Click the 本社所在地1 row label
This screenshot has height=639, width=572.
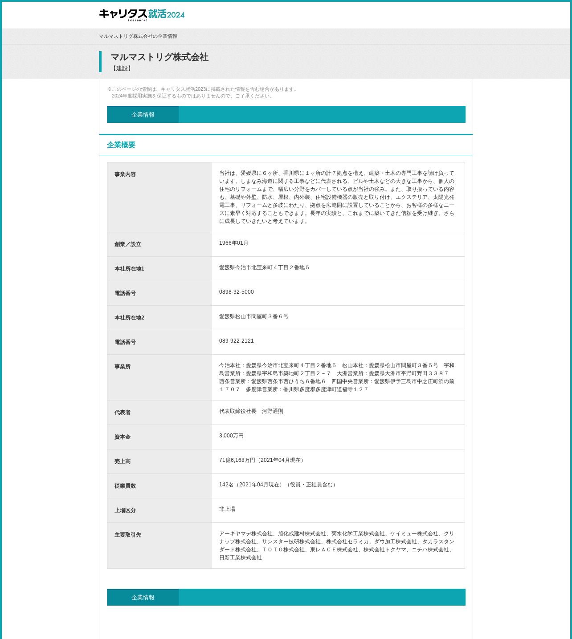[129, 269]
